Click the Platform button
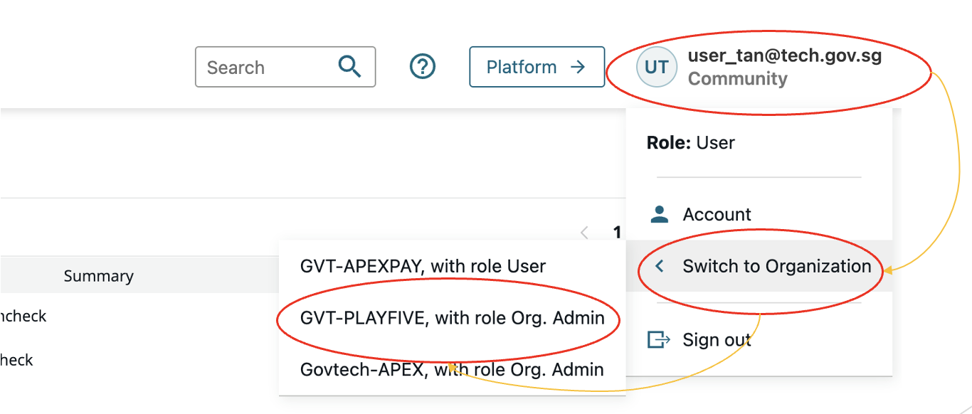The width and height of the screenshot is (972, 414). 537,67
